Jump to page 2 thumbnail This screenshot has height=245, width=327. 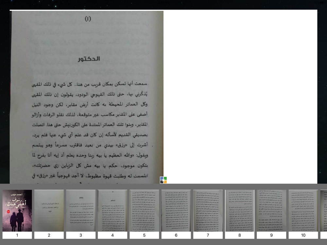pyautogui.click(x=49, y=210)
